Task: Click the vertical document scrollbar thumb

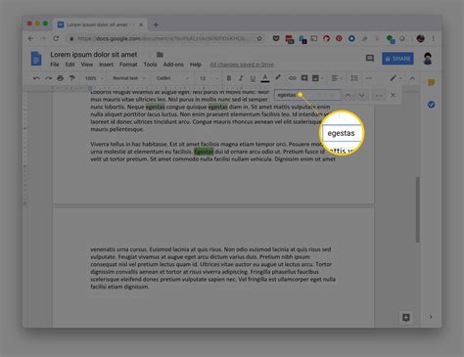Action: click(418, 209)
